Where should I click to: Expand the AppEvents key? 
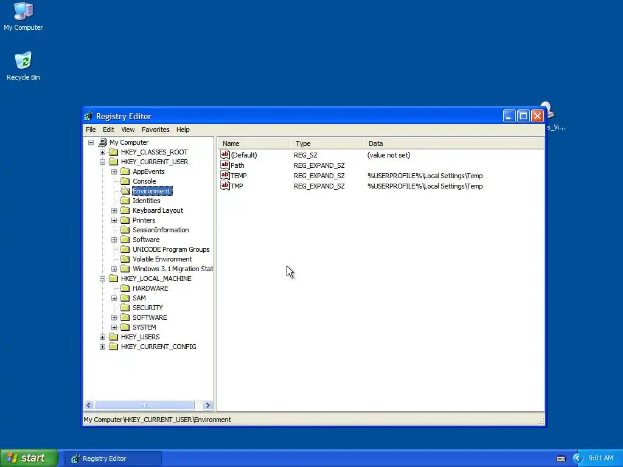coord(114,171)
